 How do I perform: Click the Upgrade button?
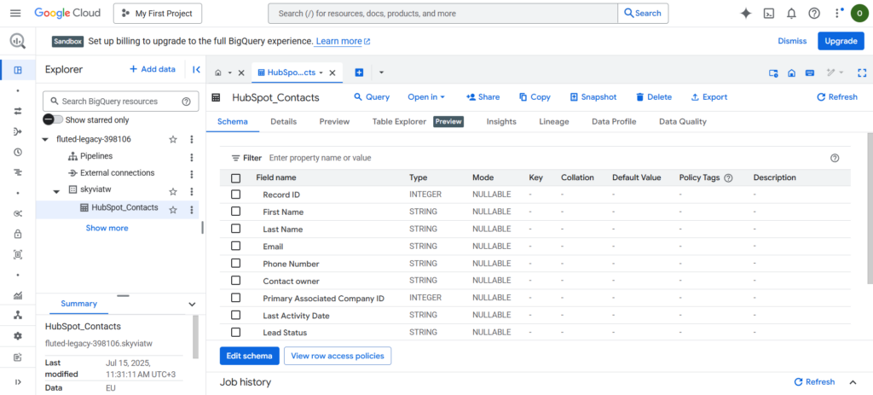tap(841, 41)
